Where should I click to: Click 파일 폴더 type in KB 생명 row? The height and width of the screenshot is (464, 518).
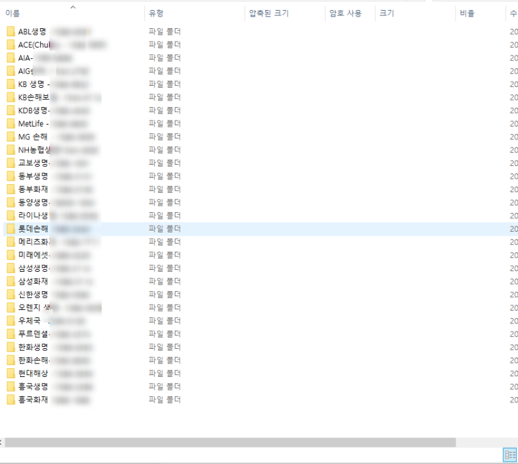[x=165, y=84]
